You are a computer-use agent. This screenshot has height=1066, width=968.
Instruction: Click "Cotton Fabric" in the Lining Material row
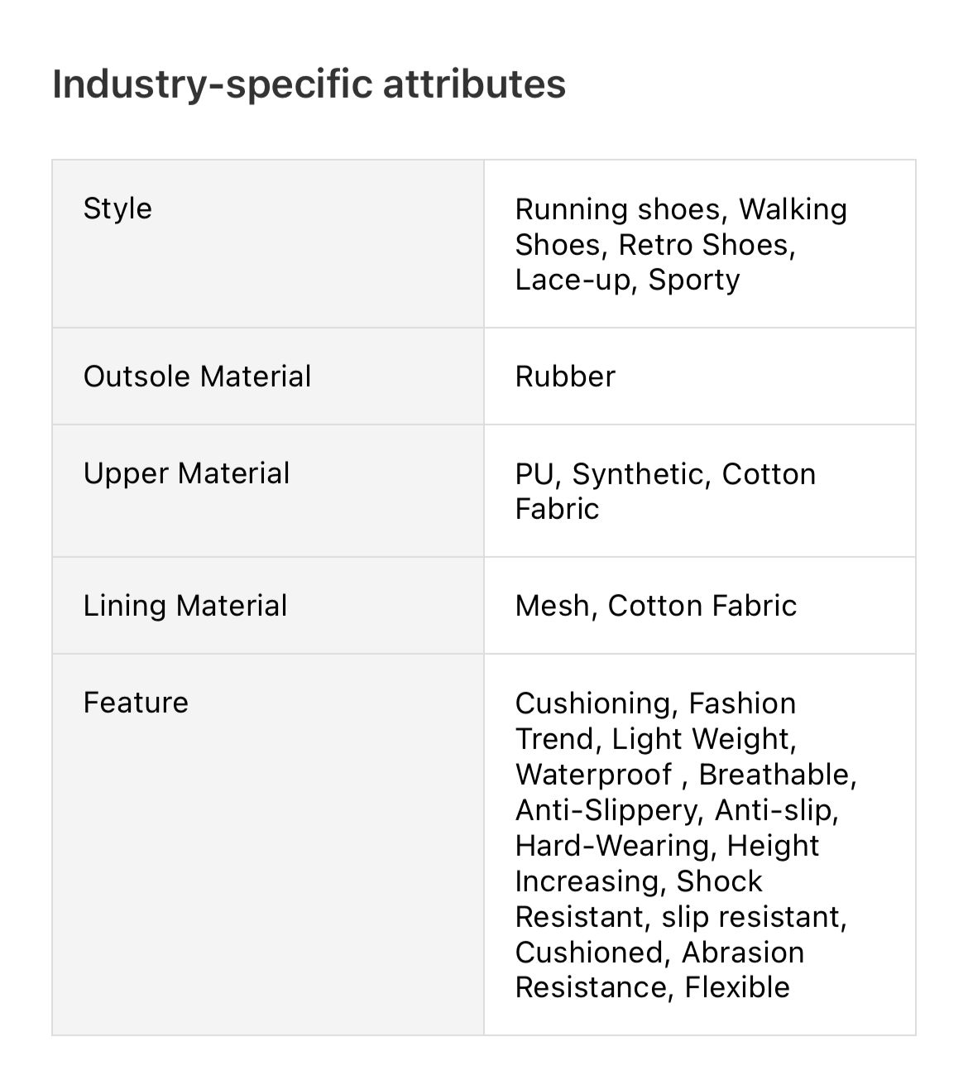702,606
